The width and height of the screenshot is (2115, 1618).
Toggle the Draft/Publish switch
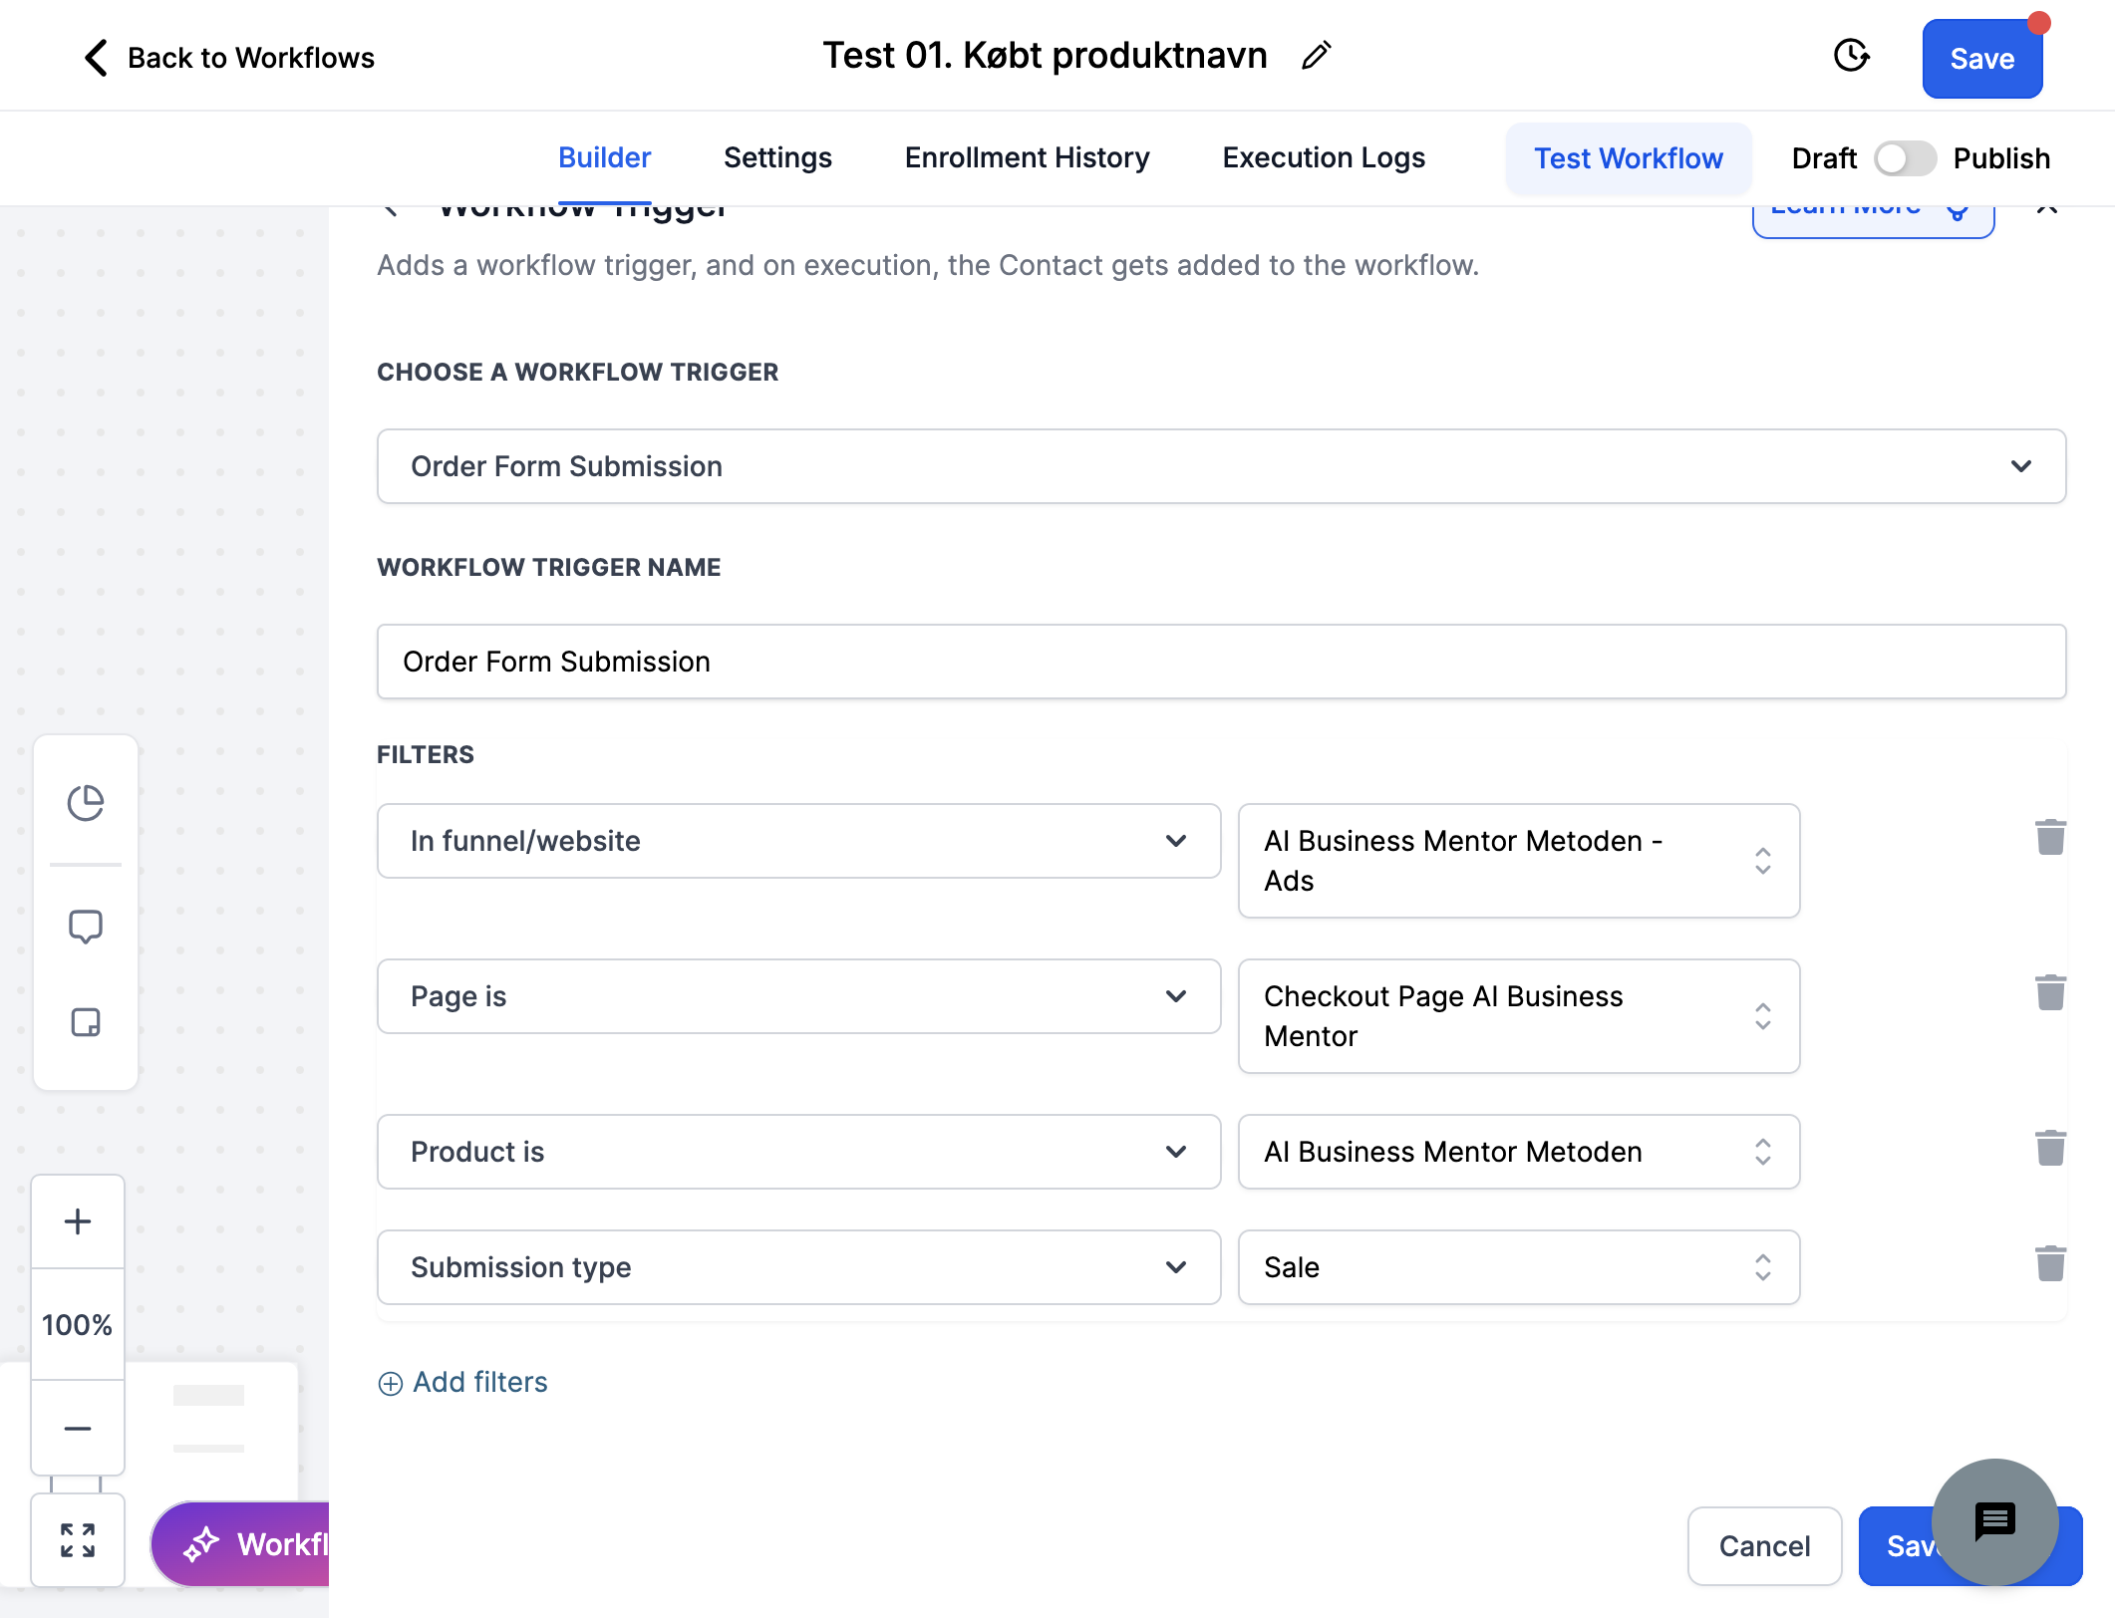tap(1905, 158)
